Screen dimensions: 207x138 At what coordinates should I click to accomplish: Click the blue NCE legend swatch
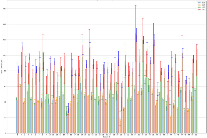pos(199,3)
